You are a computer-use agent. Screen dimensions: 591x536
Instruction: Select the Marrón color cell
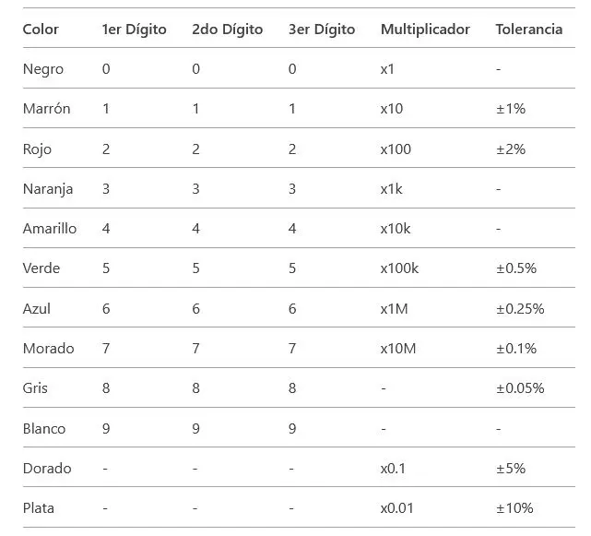(x=46, y=109)
